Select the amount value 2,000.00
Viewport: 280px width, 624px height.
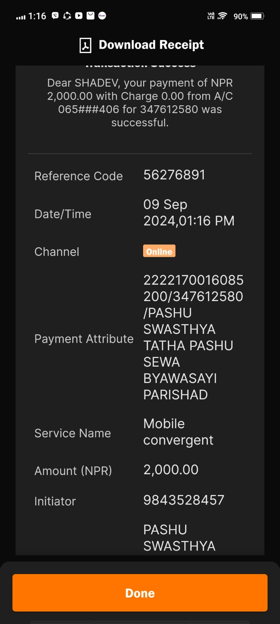tap(171, 470)
